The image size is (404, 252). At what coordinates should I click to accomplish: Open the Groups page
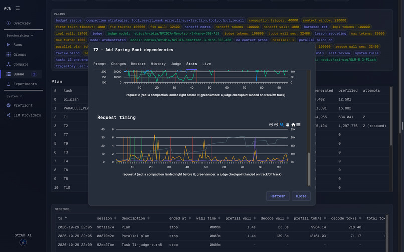pyautogui.click(x=20, y=55)
